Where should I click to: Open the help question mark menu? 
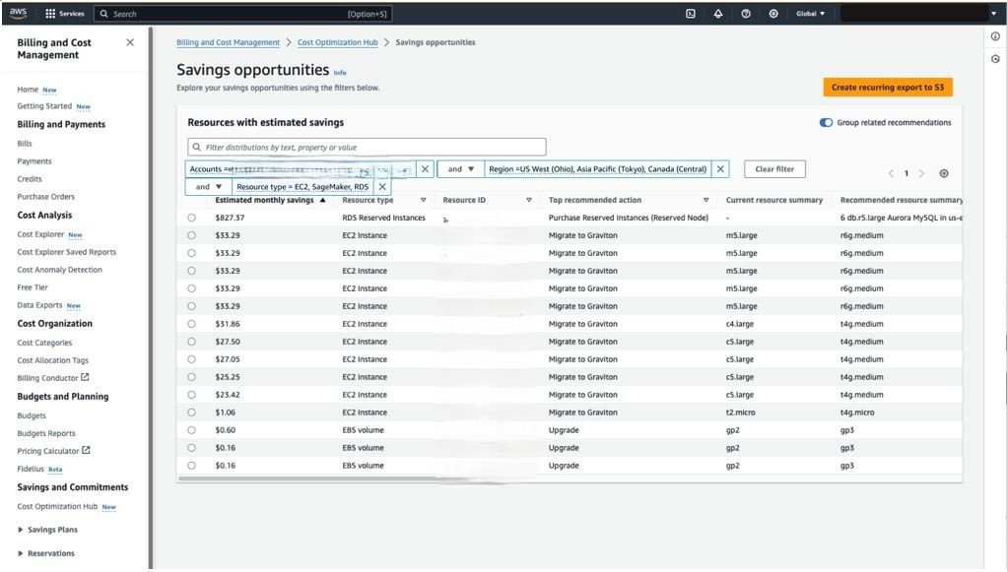click(x=746, y=14)
